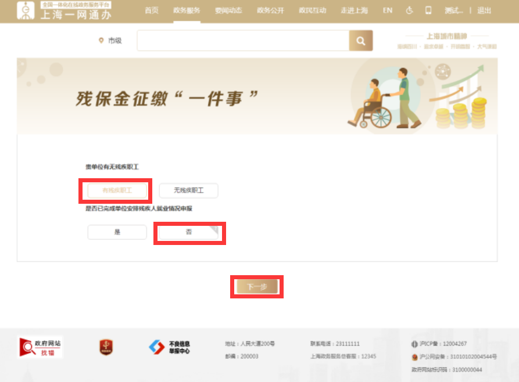
Task: Click the 下一步 button
Action: click(x=256, y=286)
